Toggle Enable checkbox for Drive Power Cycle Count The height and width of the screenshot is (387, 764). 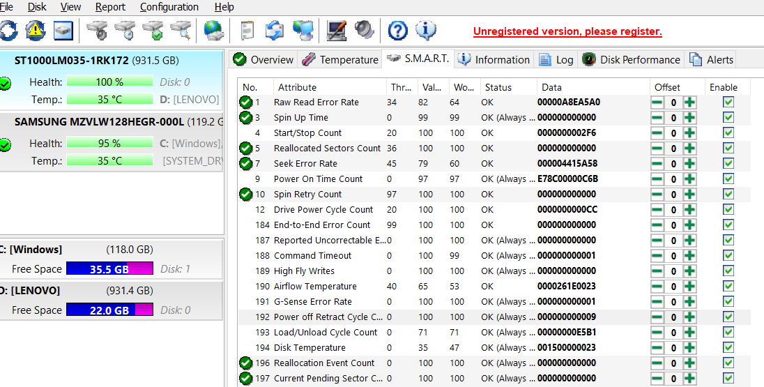click(x=728, y=210)
